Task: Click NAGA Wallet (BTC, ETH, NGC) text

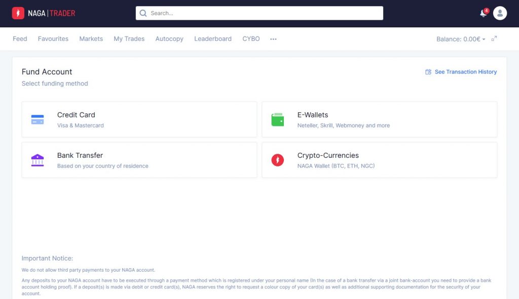Action: click(x=336, y=166)
